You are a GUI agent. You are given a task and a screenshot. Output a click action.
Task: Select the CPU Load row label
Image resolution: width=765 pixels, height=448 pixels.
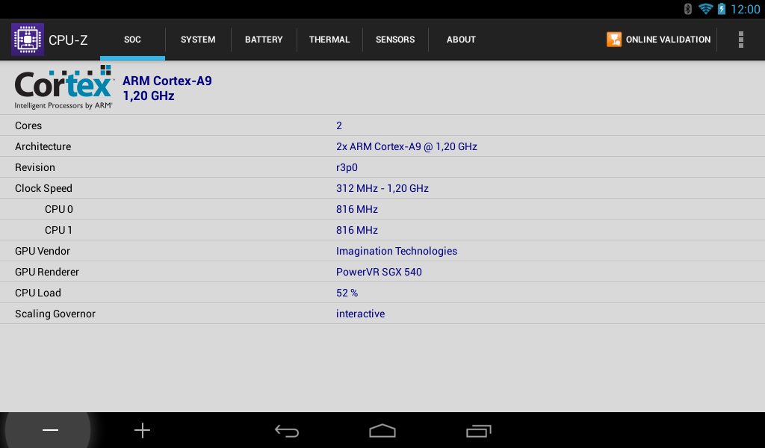(x=38, y=293)
